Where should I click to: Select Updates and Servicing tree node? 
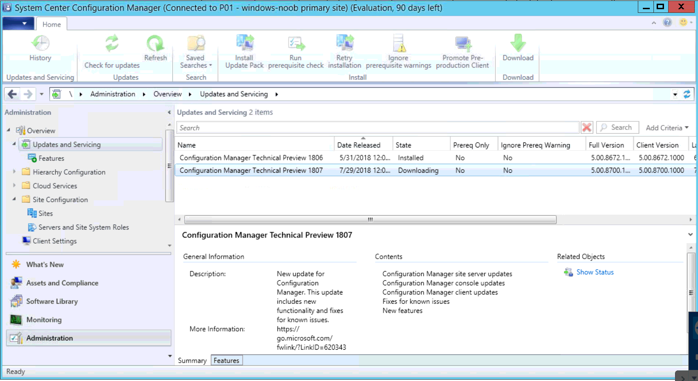pyautogui.click(x=91, y=144)
